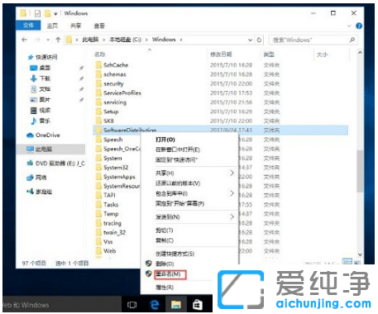Choose 剪切(T) in the context menu
Viewport: 378px width, 314px height.
(x=165, y=231)
